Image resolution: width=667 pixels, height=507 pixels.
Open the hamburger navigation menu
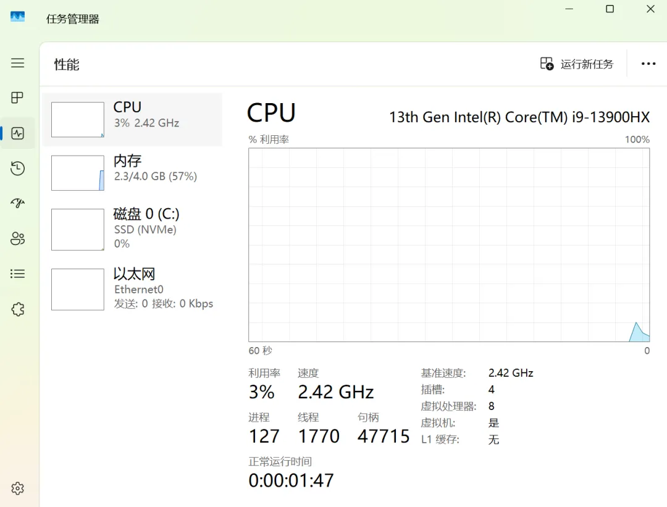(17, 63)
